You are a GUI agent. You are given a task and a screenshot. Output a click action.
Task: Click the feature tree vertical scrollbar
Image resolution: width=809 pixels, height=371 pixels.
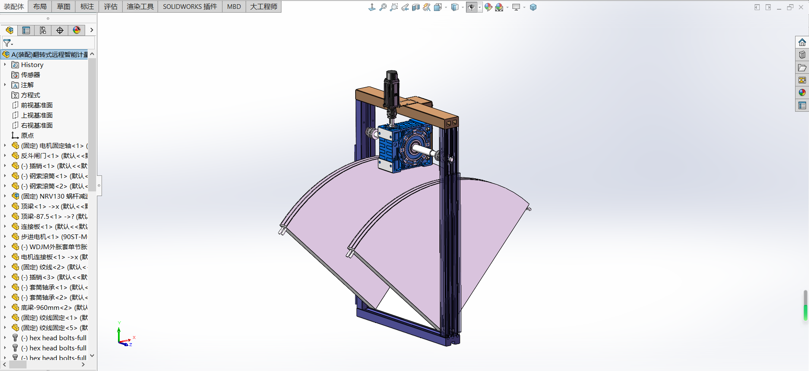click(92, 124)
